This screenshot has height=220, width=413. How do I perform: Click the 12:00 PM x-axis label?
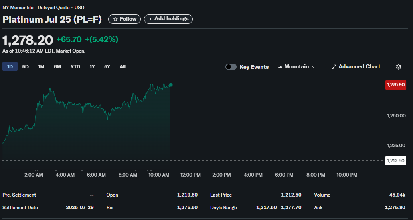coord(190,175)
